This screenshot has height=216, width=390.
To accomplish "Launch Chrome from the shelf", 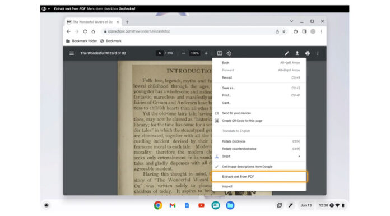I will (x=158, y=205).
